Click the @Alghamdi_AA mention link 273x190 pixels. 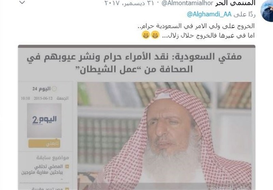coord(209,14)
